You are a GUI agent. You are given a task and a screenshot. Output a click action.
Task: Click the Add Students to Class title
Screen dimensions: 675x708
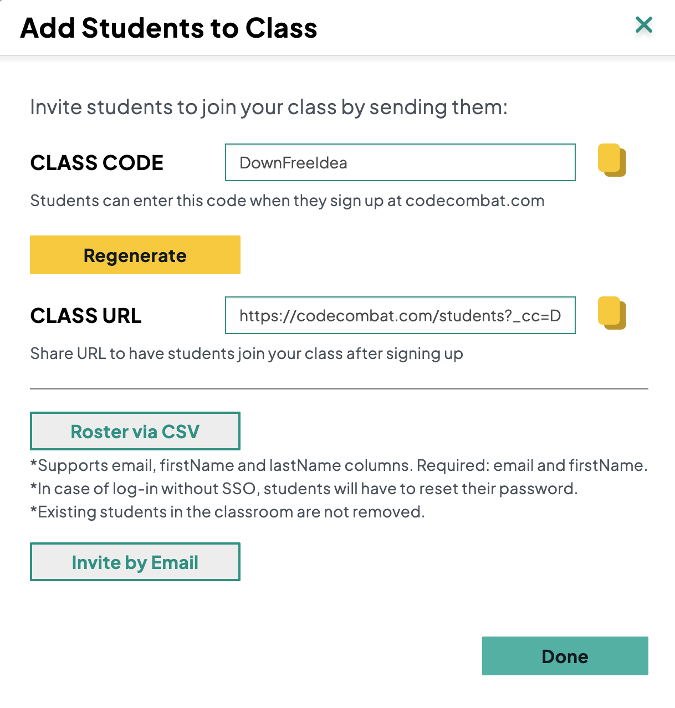[168, 28]
